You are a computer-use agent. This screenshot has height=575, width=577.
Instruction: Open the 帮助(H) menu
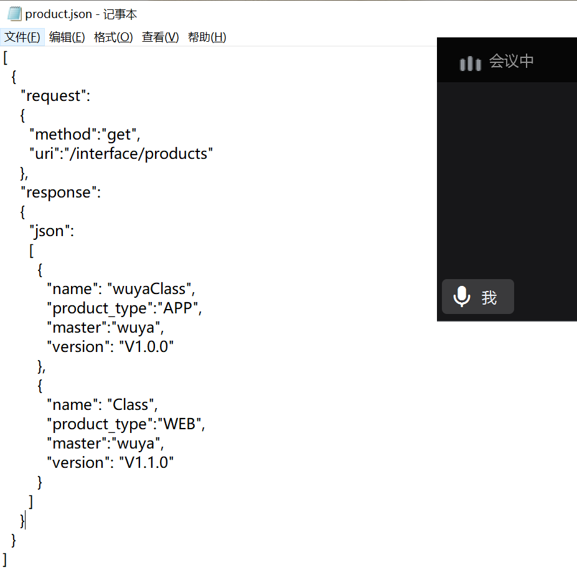[207, 37]
